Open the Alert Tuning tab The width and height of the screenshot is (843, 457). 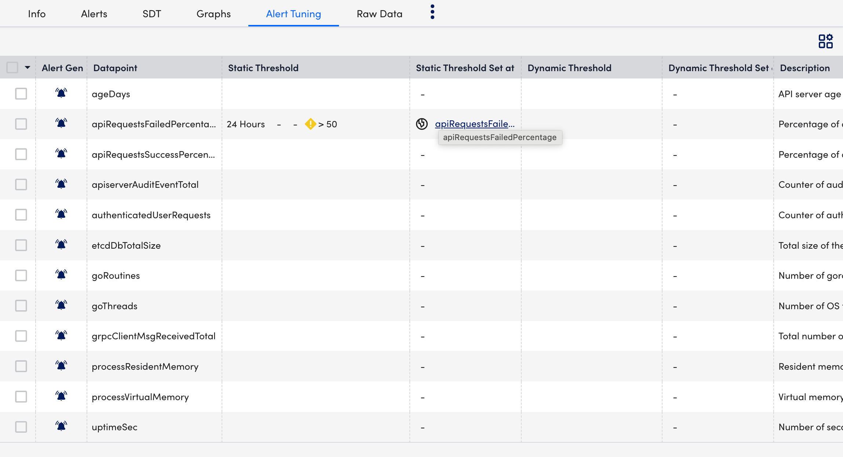(x=294, y=14)
